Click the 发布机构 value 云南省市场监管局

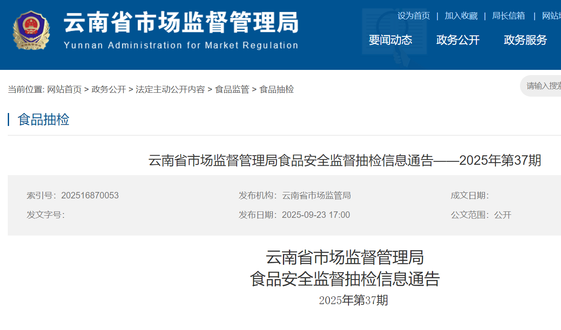click(x=316, y=195)
